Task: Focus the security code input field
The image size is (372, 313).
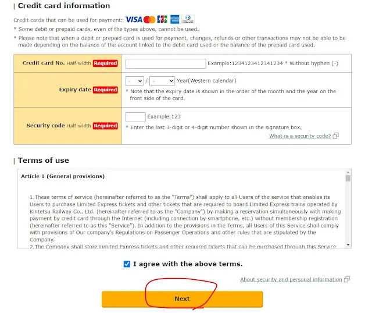Action: click(x=135, y=117)
